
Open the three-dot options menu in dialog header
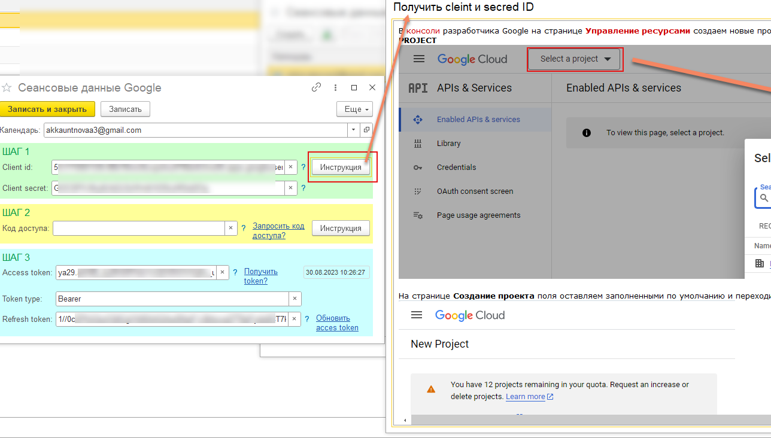point(335,87)
